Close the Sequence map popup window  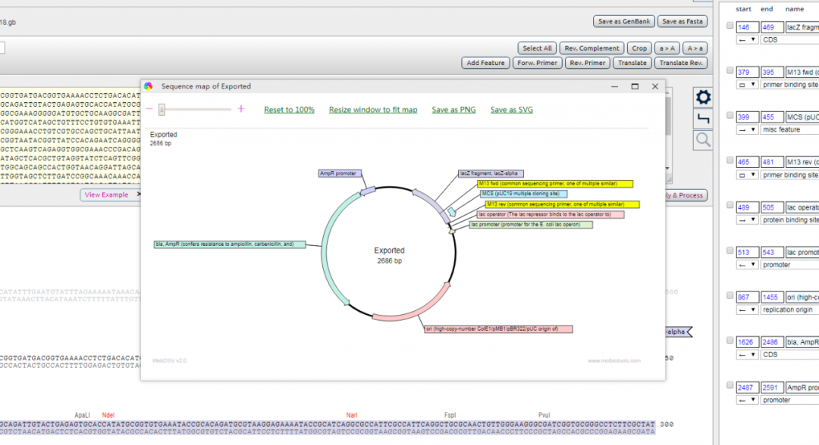point(654,86)
